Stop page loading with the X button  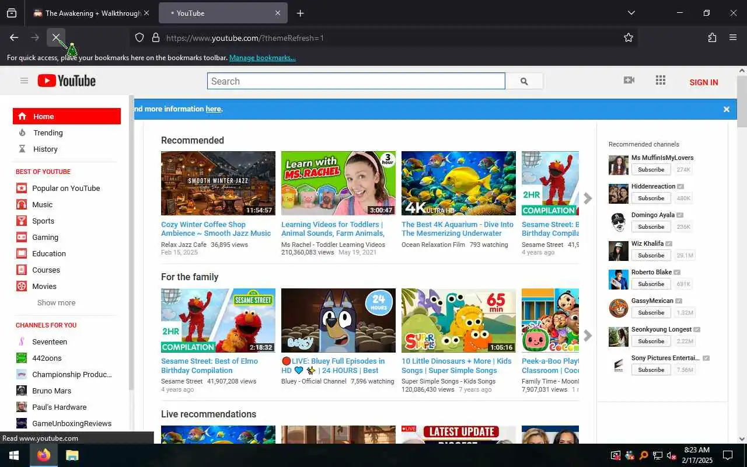pos(56,37)
